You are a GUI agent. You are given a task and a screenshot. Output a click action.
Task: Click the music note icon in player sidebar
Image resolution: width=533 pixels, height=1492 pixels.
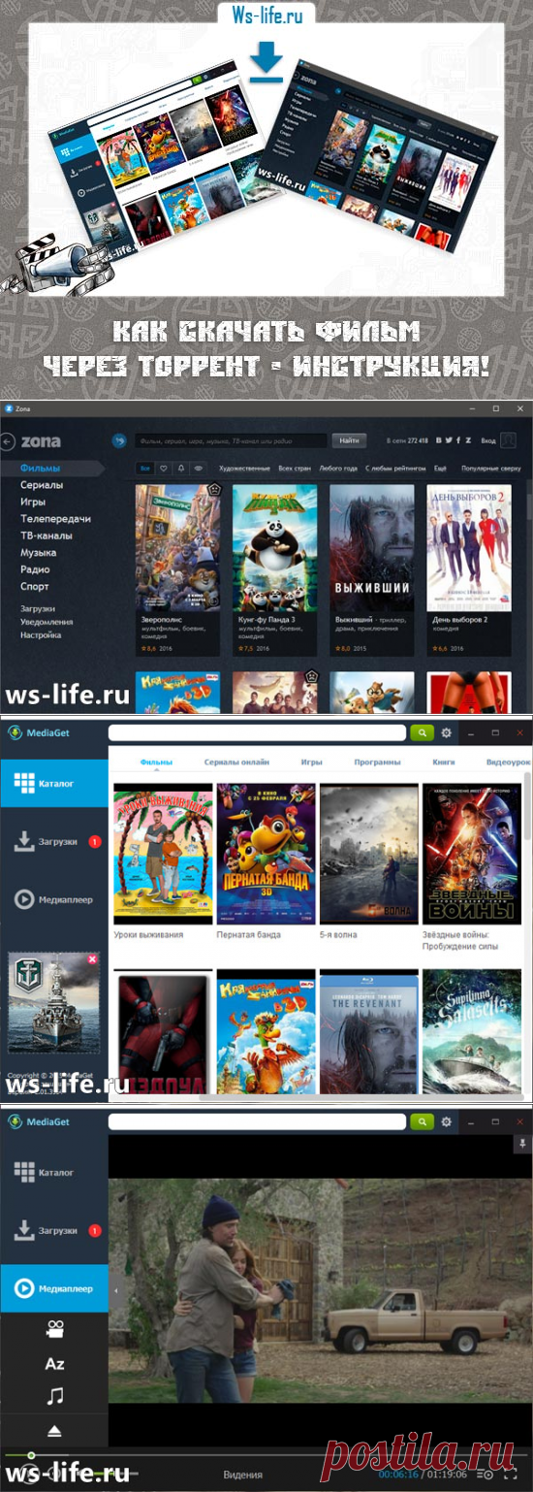click(54, 1397)
